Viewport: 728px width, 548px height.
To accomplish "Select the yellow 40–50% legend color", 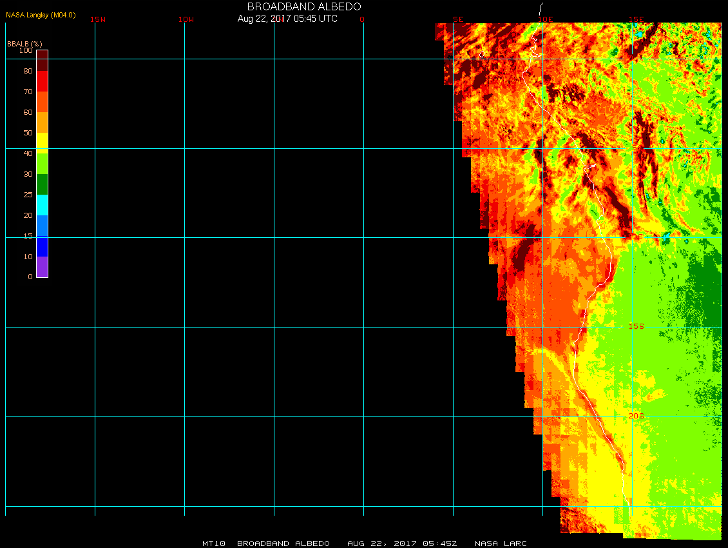I will 42,142.
